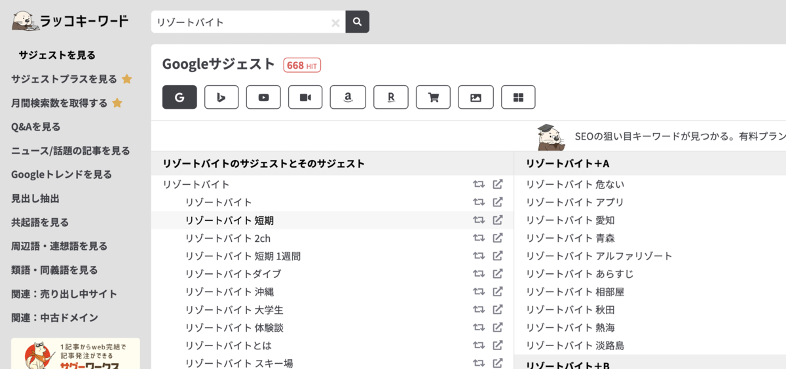The image size is (786, 369).
Task: External link icon for リゾートバイト 沖縄
Action: coord(498,292)
